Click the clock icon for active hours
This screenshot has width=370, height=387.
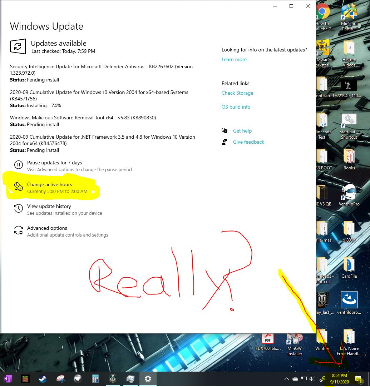pos(19,186)
